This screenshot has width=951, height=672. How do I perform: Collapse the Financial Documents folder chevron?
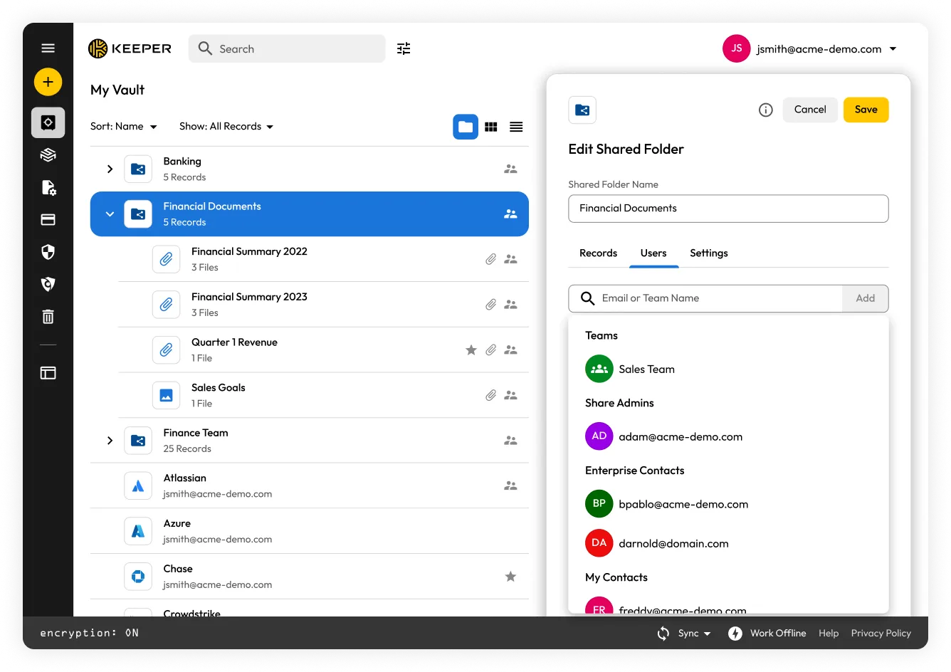(110, 214)
